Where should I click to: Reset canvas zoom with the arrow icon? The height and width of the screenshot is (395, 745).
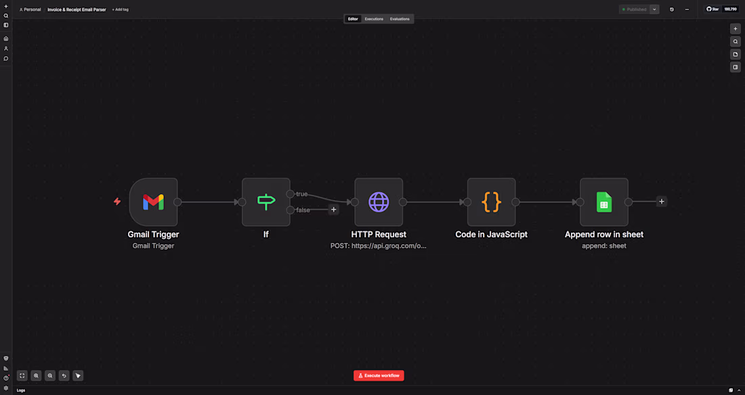point(64,375)
